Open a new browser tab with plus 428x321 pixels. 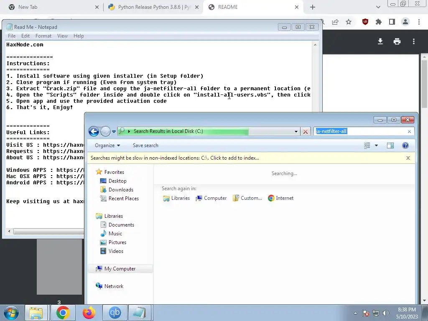click(313, 8)
